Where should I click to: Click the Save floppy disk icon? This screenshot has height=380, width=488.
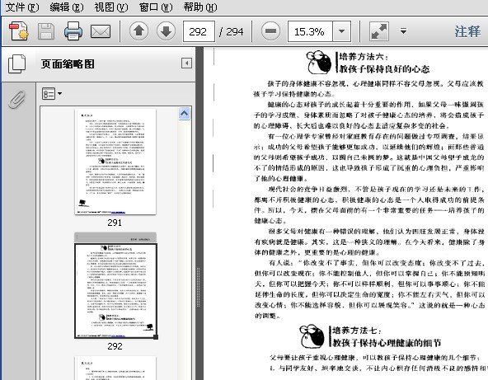46,31
